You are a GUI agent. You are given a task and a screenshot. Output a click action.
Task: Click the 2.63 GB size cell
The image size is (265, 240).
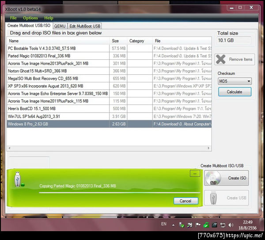pyautogui.click(x=118, y=124)
